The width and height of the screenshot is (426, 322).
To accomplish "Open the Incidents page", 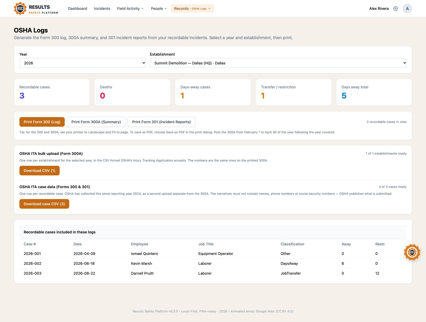I will (x=102, y=9).
